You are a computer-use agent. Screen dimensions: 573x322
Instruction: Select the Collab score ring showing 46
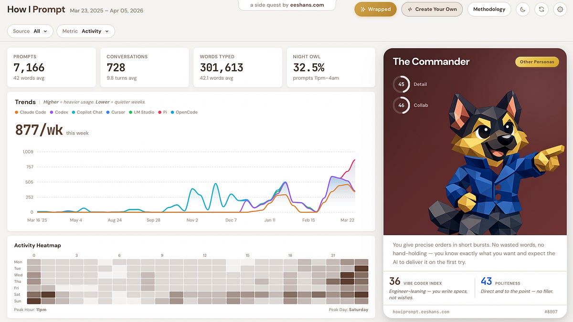coord(402,105)
